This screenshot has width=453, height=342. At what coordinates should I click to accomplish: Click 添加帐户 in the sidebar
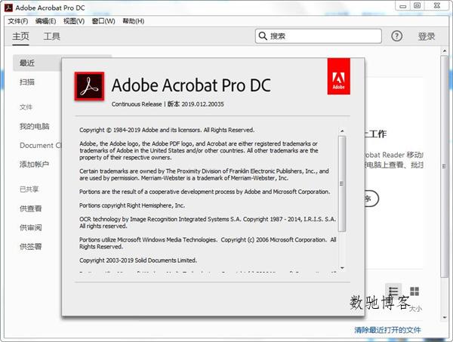34,165
